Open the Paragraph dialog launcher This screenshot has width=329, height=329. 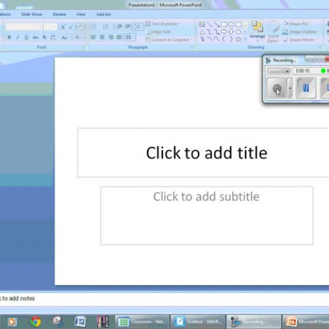(x=191, y=47)
